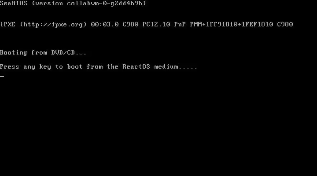Click the word medium in the prompt
This screenshot has height=176, width=317.
[x=166, y=67]
